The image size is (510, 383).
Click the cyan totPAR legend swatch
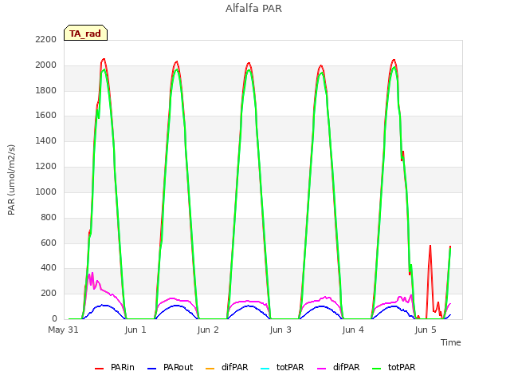(265, 369)
